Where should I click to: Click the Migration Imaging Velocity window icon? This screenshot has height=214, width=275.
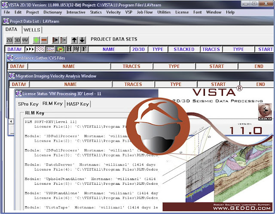pyautogui.click(x=12, y=76)
